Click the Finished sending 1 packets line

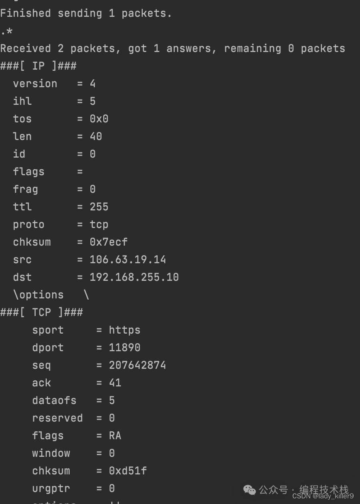pyautogui.click(x=86, y=13)
